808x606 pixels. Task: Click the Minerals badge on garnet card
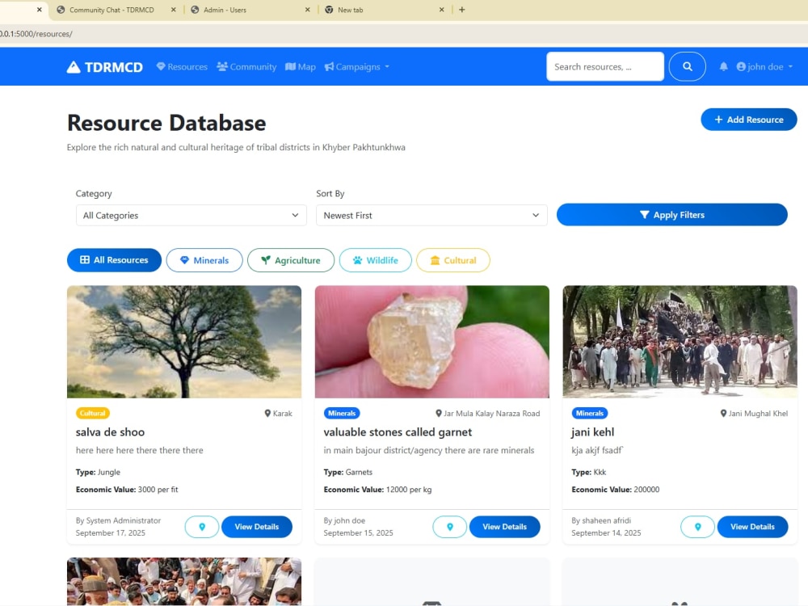pyautogui.click(x=342, y=413)
